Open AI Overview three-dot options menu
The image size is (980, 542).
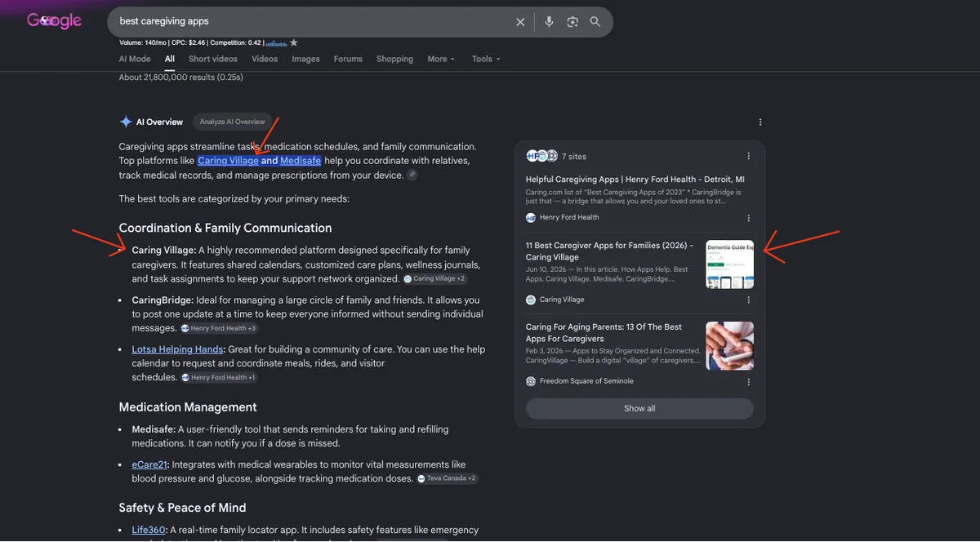pos(760,122)
